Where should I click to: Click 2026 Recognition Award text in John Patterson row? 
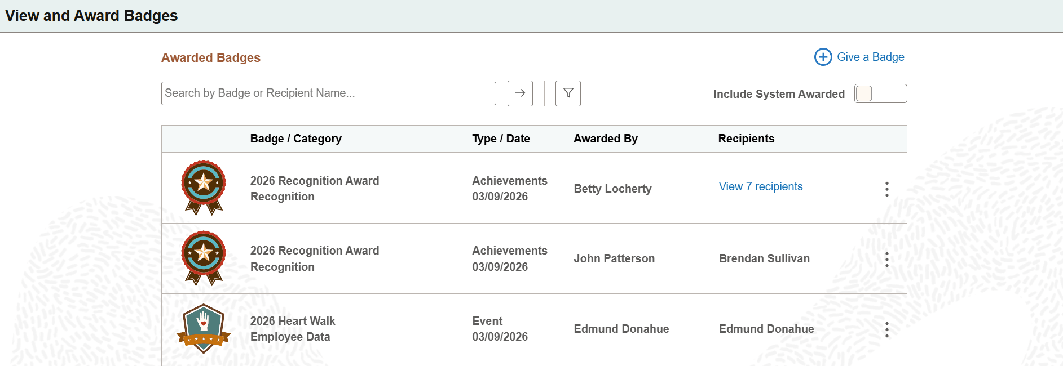pyautogui.click(x=315, y=251)
